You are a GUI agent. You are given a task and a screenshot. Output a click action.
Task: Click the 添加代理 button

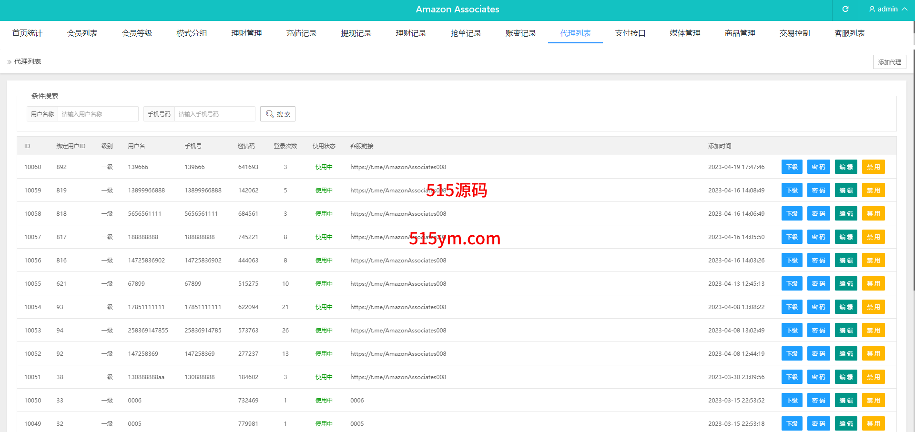point(889,62)
